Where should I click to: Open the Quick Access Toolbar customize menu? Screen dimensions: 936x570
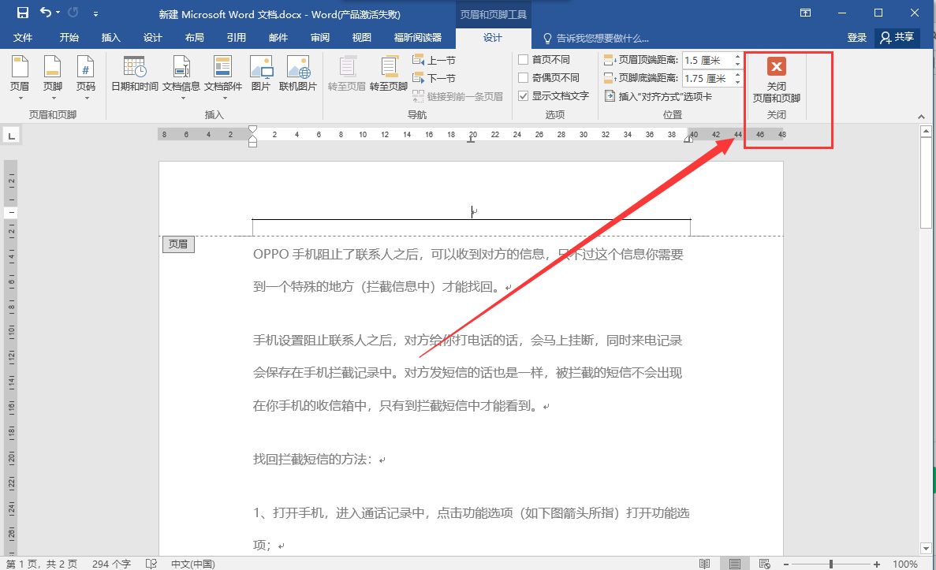[95, 13]
